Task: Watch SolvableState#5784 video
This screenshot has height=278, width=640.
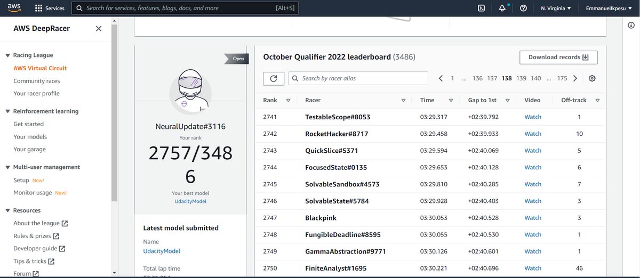Action: click(x=533, y=201)
